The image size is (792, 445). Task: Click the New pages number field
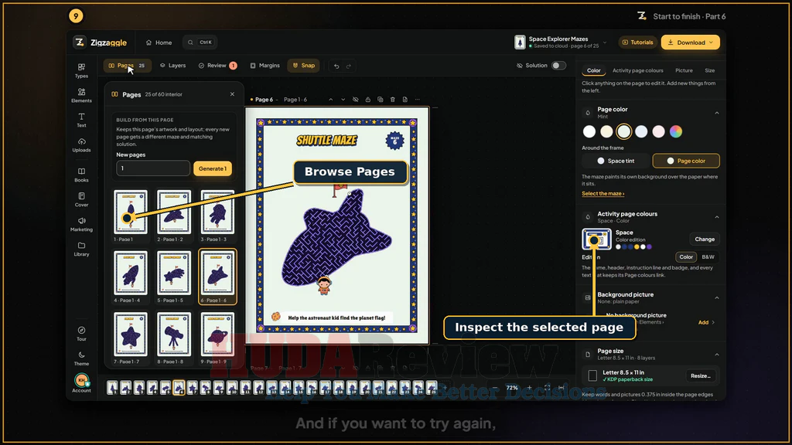point(153,168)
